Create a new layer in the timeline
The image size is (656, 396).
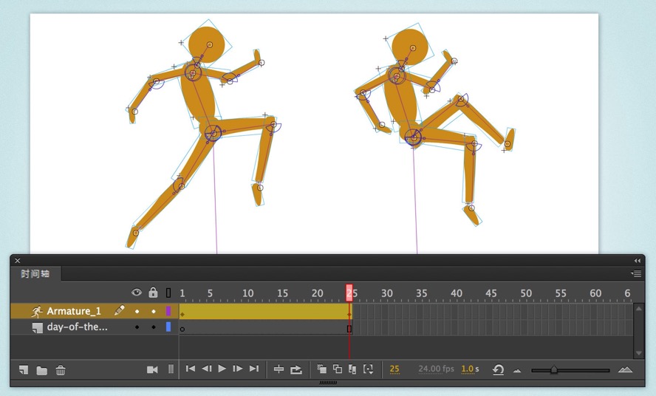(24, 370)
